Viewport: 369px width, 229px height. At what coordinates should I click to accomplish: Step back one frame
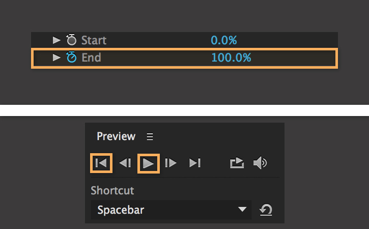125,163
